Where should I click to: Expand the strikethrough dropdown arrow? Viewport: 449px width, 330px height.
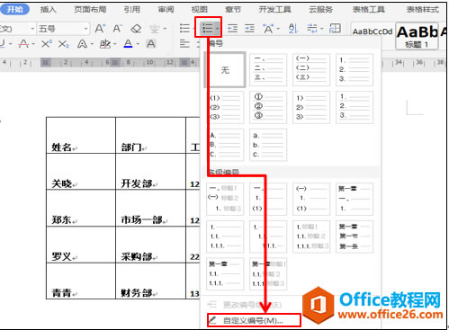pyautogui.click(x=33, y=44)
